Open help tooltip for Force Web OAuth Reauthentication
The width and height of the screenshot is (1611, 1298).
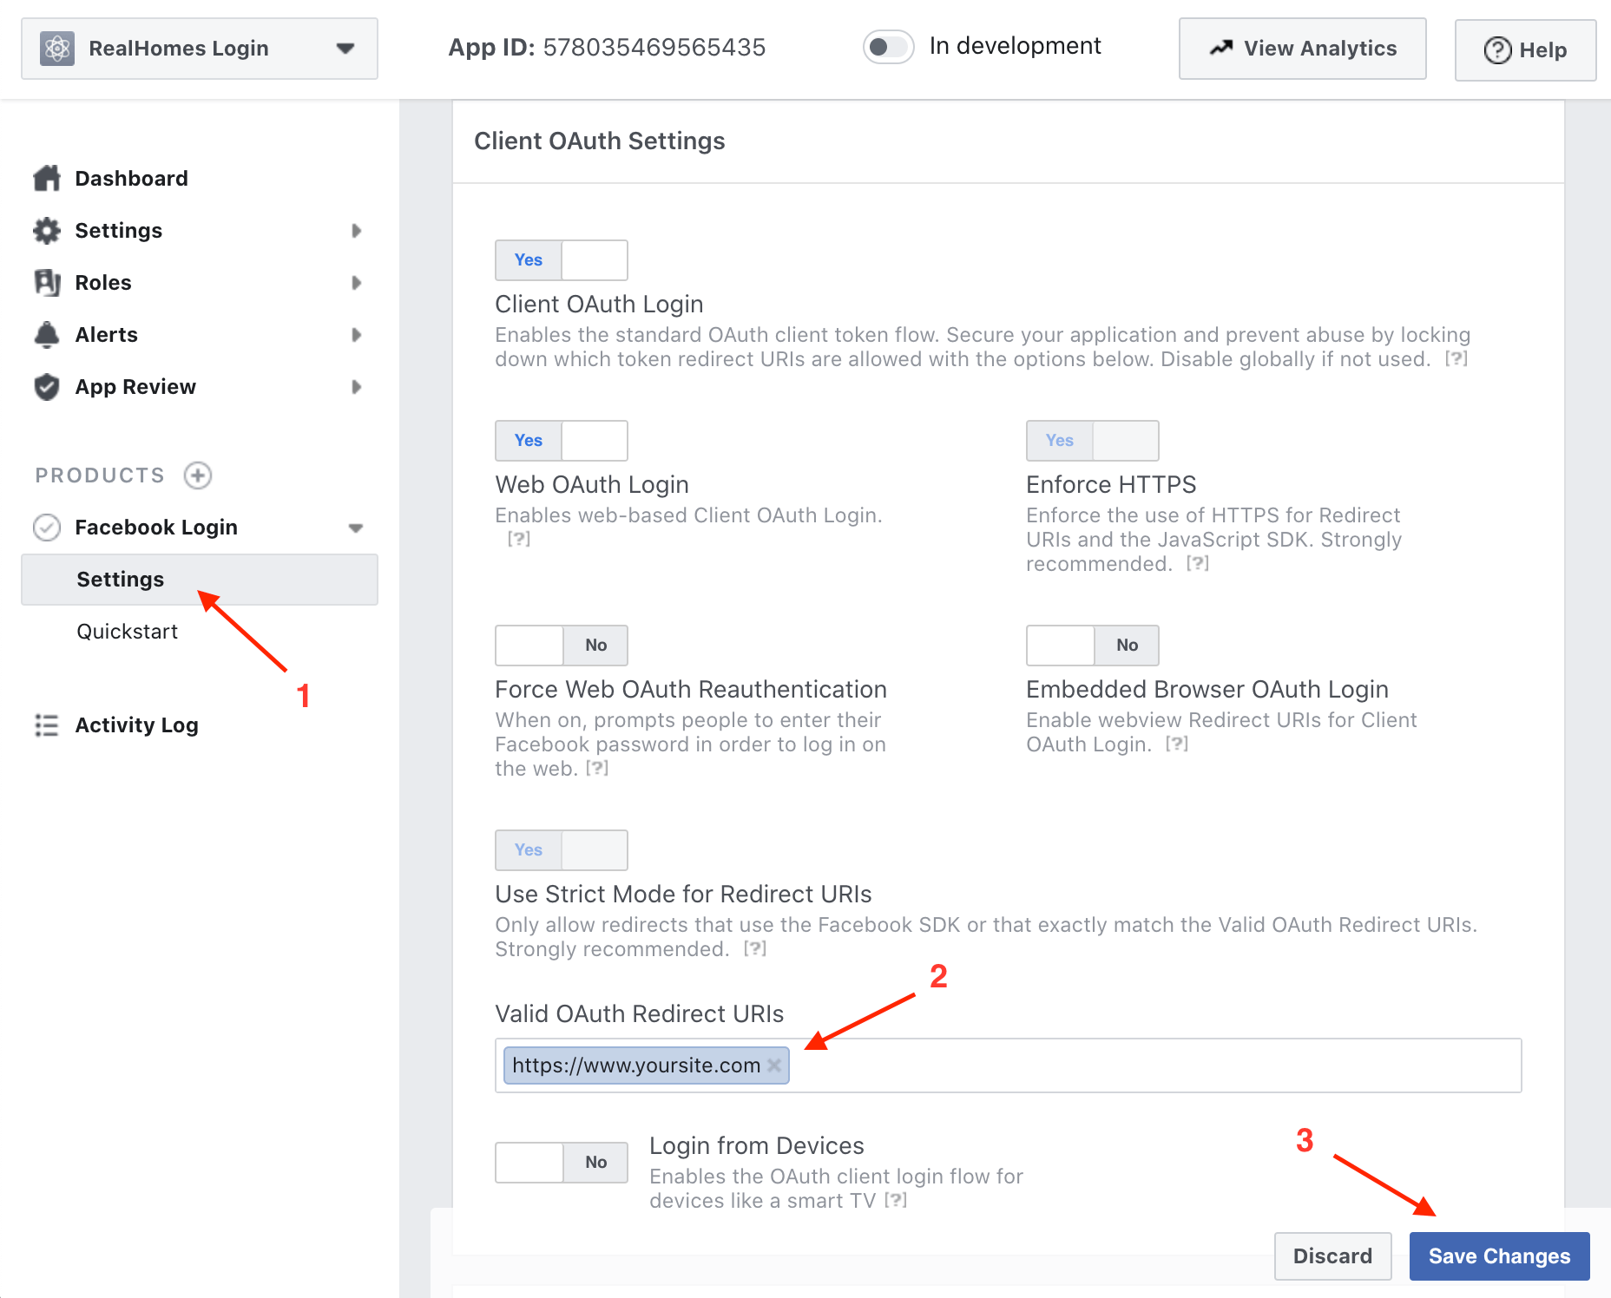click(x=597, y=769)
